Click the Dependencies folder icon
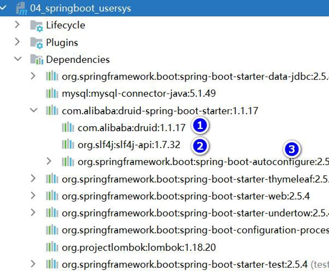The width and height of the screenshot is (329, 271). 36,60
